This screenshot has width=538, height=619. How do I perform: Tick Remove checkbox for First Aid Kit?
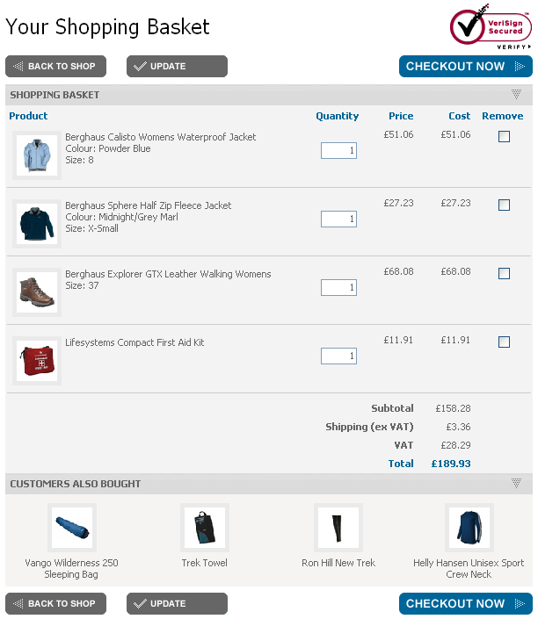pos(504,342)
